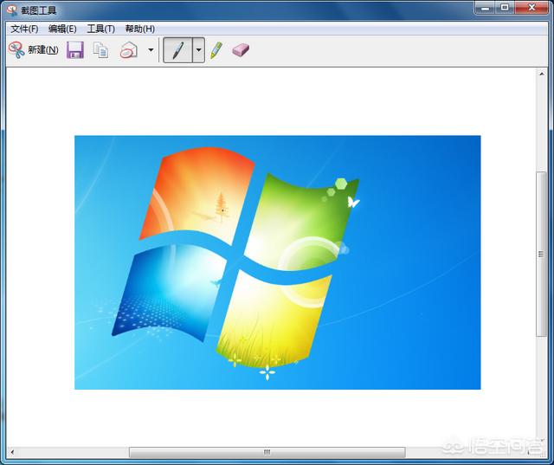
Task: Open the pen options dropdown arrow
Action: [x=198, y=50]
